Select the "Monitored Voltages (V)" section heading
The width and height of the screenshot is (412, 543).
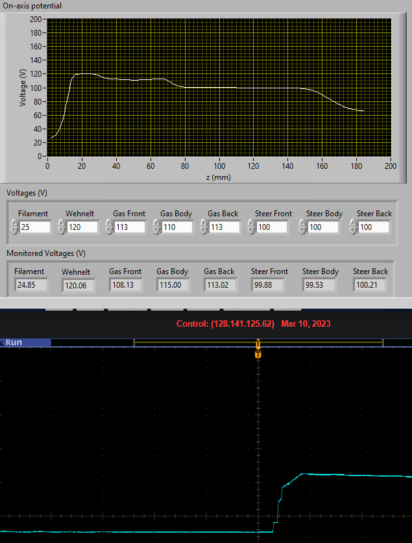tap(46, 253)
